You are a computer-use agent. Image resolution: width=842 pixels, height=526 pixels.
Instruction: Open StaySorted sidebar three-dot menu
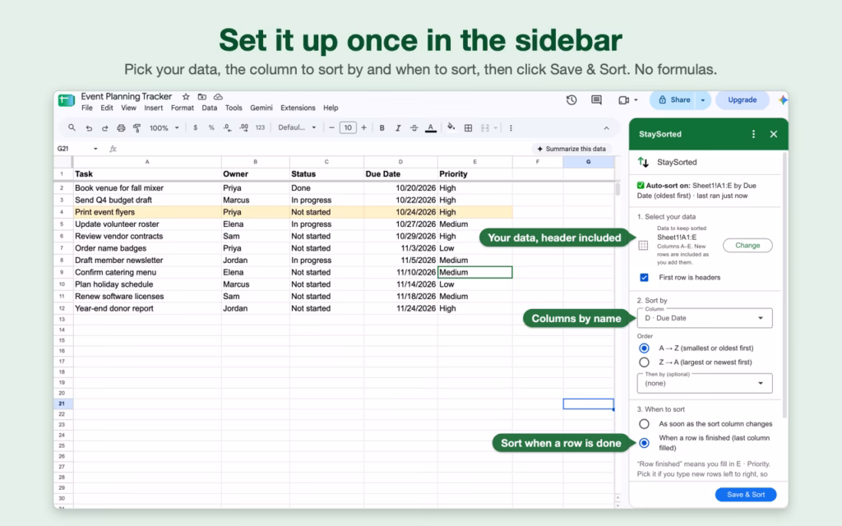pos(753,134)
